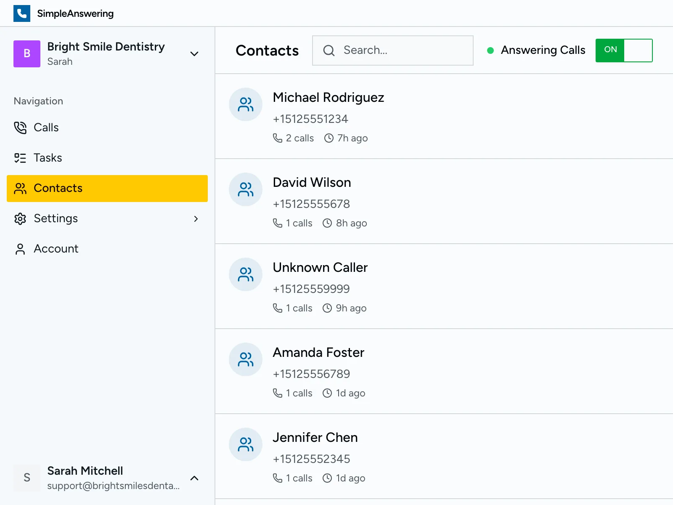Click the Contacts people icon

click(20, 189)
